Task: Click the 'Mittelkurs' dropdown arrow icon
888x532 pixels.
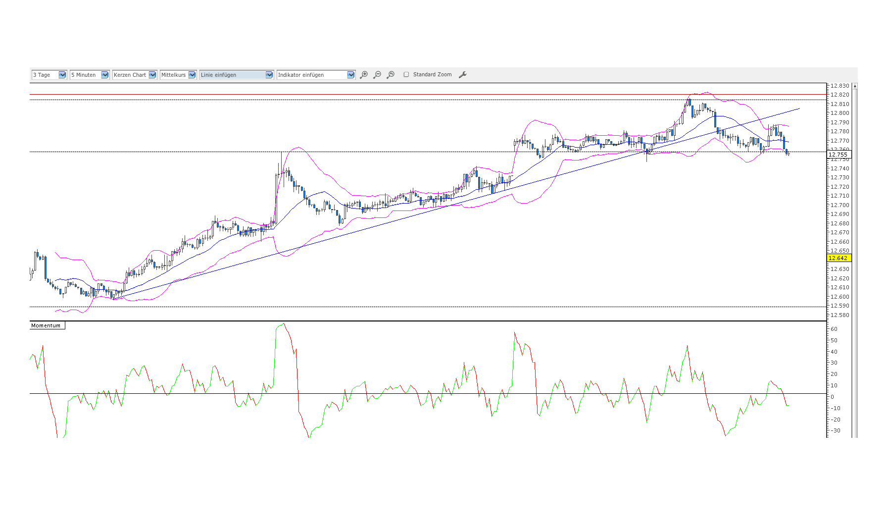Action: coord(193,75)
